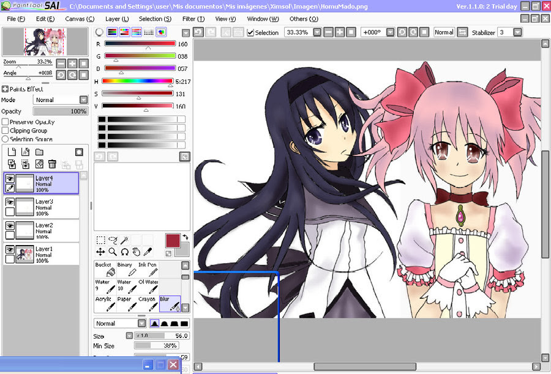Set Selection Source radio option
This screenshot has height=374, width=551.
pyautogui.click(x=6, y=139)
